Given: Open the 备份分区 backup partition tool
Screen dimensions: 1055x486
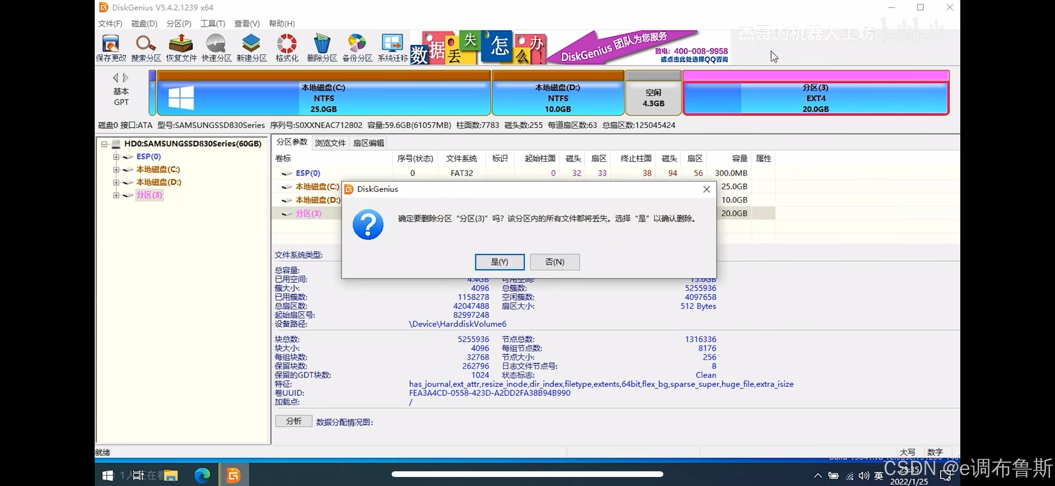Looking at the screenshot, I should coord(357,48).
